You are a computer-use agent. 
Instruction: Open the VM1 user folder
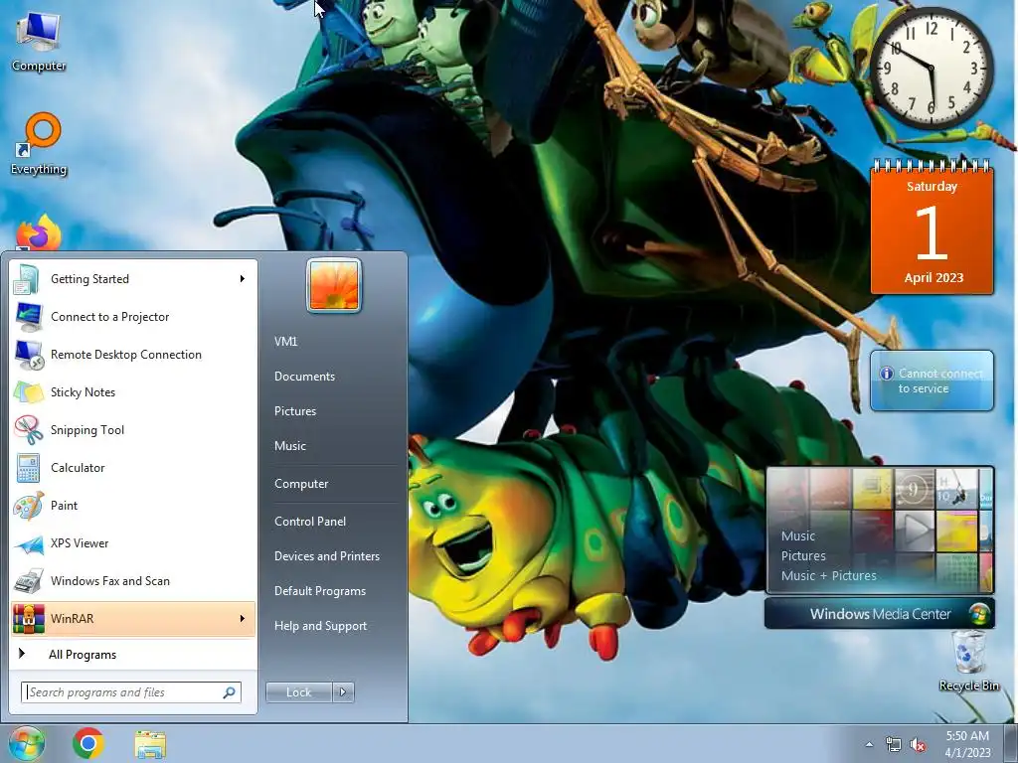285,342
